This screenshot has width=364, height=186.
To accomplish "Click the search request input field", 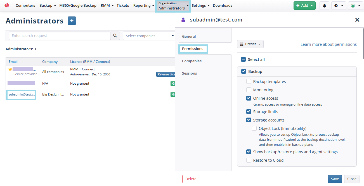I will [x=60, y=36].
